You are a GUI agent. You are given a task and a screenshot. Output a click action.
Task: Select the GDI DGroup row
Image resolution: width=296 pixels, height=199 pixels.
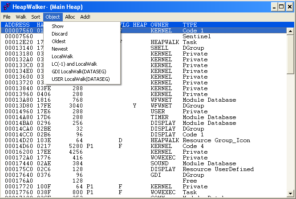click(144, 175)
